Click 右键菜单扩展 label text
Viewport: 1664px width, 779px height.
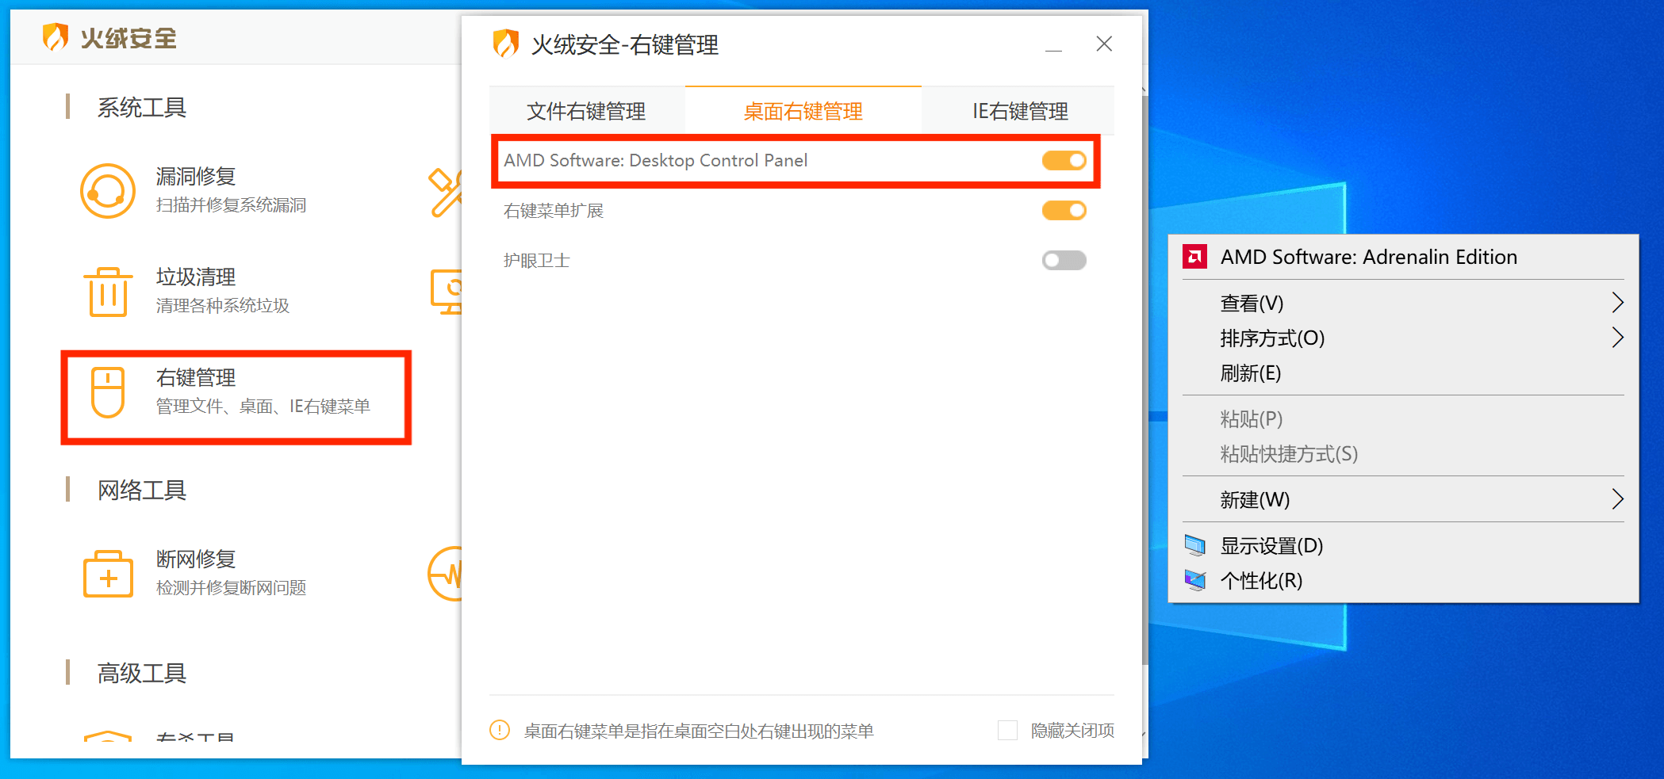tap(554, 211)
